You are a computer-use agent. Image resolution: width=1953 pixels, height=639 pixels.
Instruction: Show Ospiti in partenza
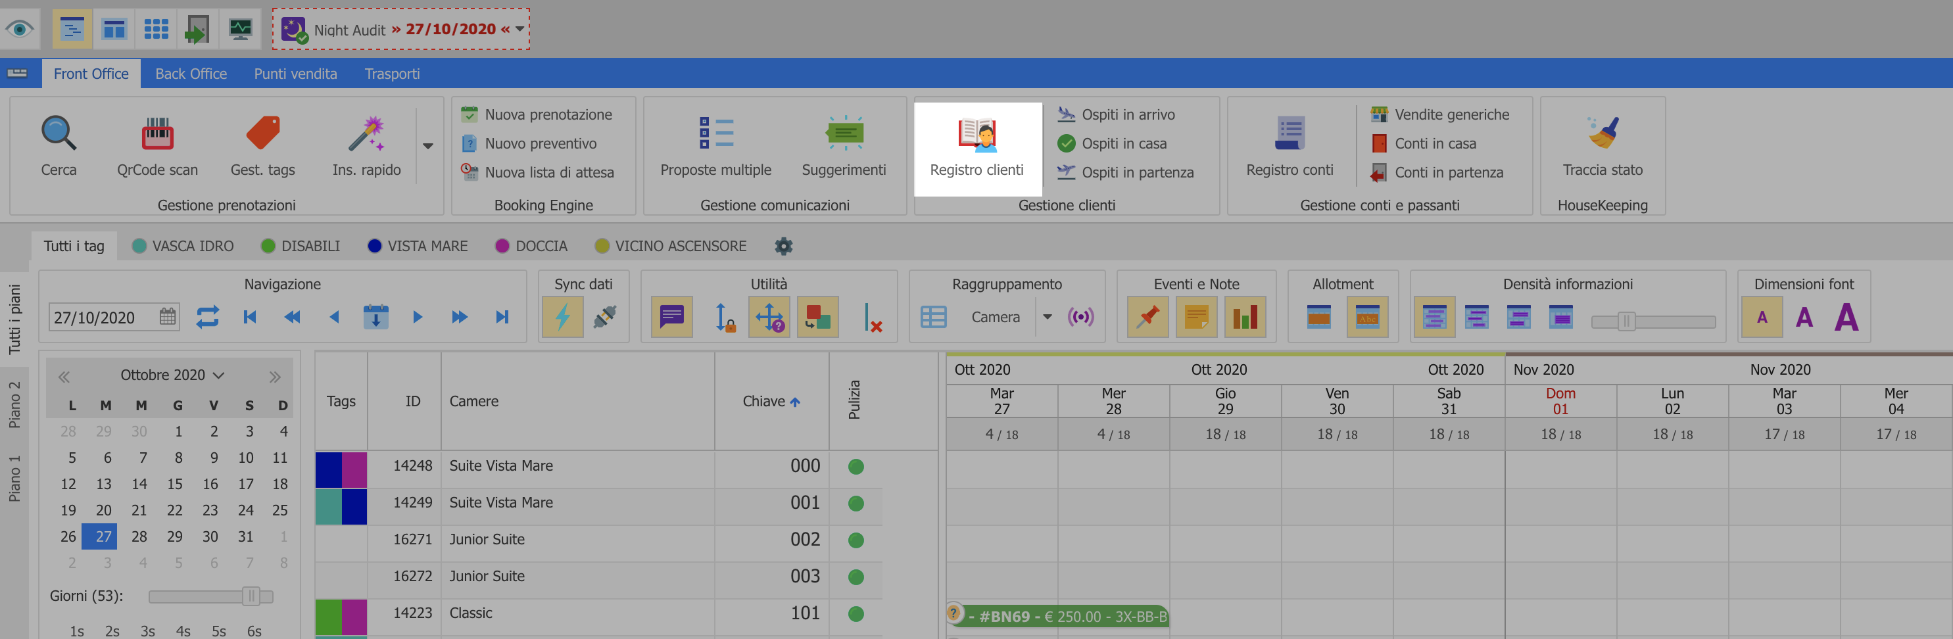(x=1126, y=172)
